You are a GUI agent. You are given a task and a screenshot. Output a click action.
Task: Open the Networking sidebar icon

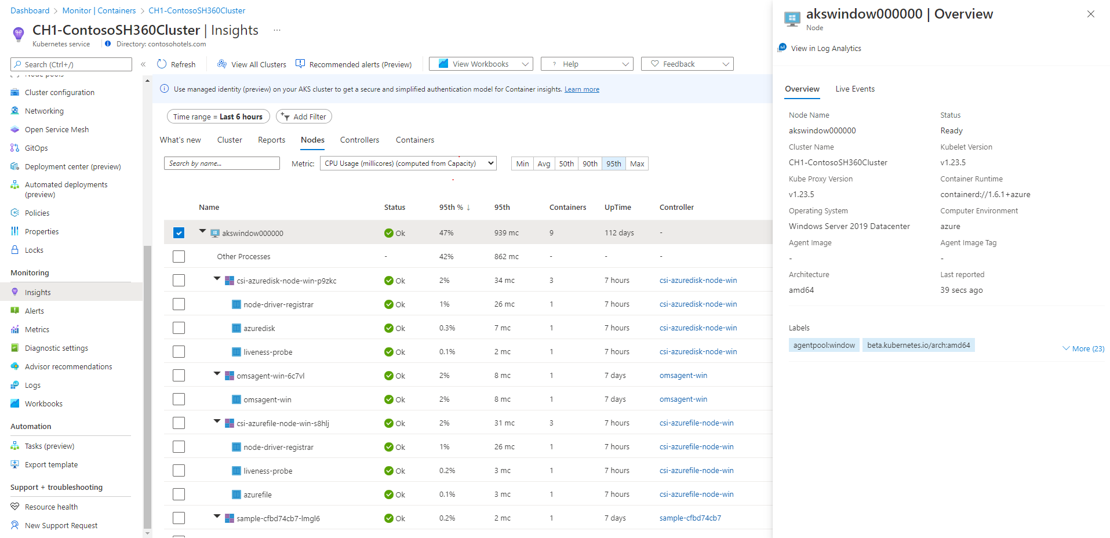coord(15,111)
